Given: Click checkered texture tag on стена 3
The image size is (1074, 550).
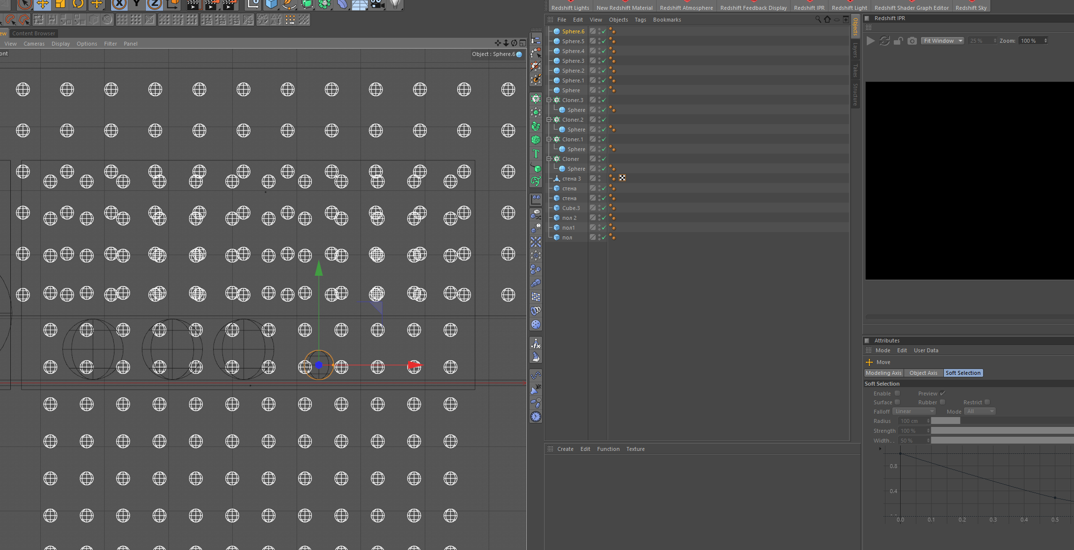Looking at the screenshot, I should pos(622,178).
